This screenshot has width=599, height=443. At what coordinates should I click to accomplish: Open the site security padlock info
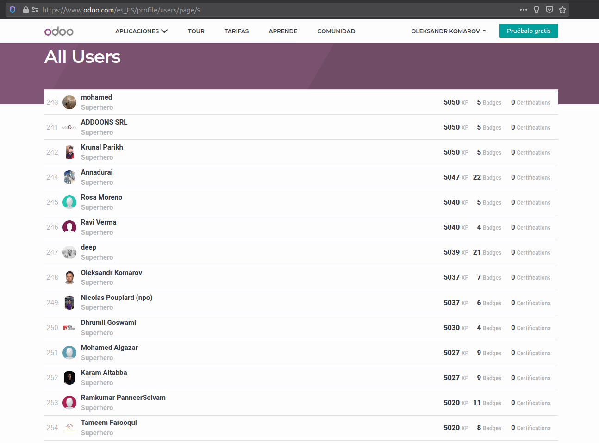26,10
